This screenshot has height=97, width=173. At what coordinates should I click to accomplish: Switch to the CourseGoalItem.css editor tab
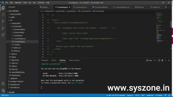coord(122,7)
